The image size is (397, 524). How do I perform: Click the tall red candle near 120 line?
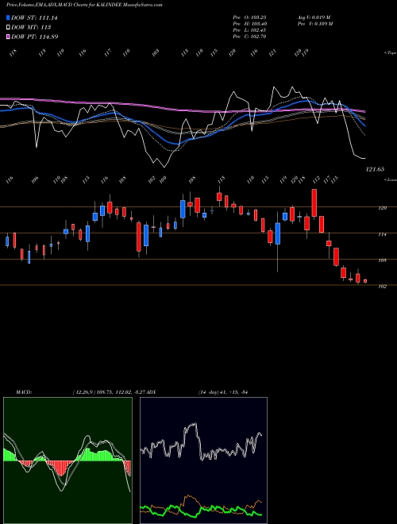(314, 202)
